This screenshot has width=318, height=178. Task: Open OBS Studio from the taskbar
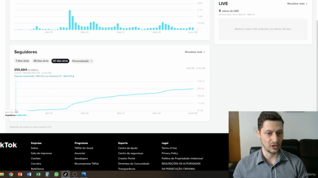pos(75,175)
